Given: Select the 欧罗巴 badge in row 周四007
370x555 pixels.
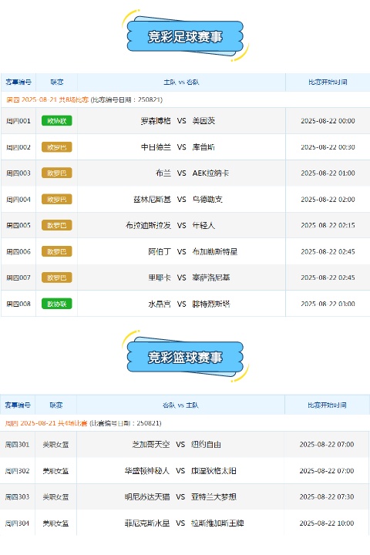Looking at the screenshot, I should 56,277.
